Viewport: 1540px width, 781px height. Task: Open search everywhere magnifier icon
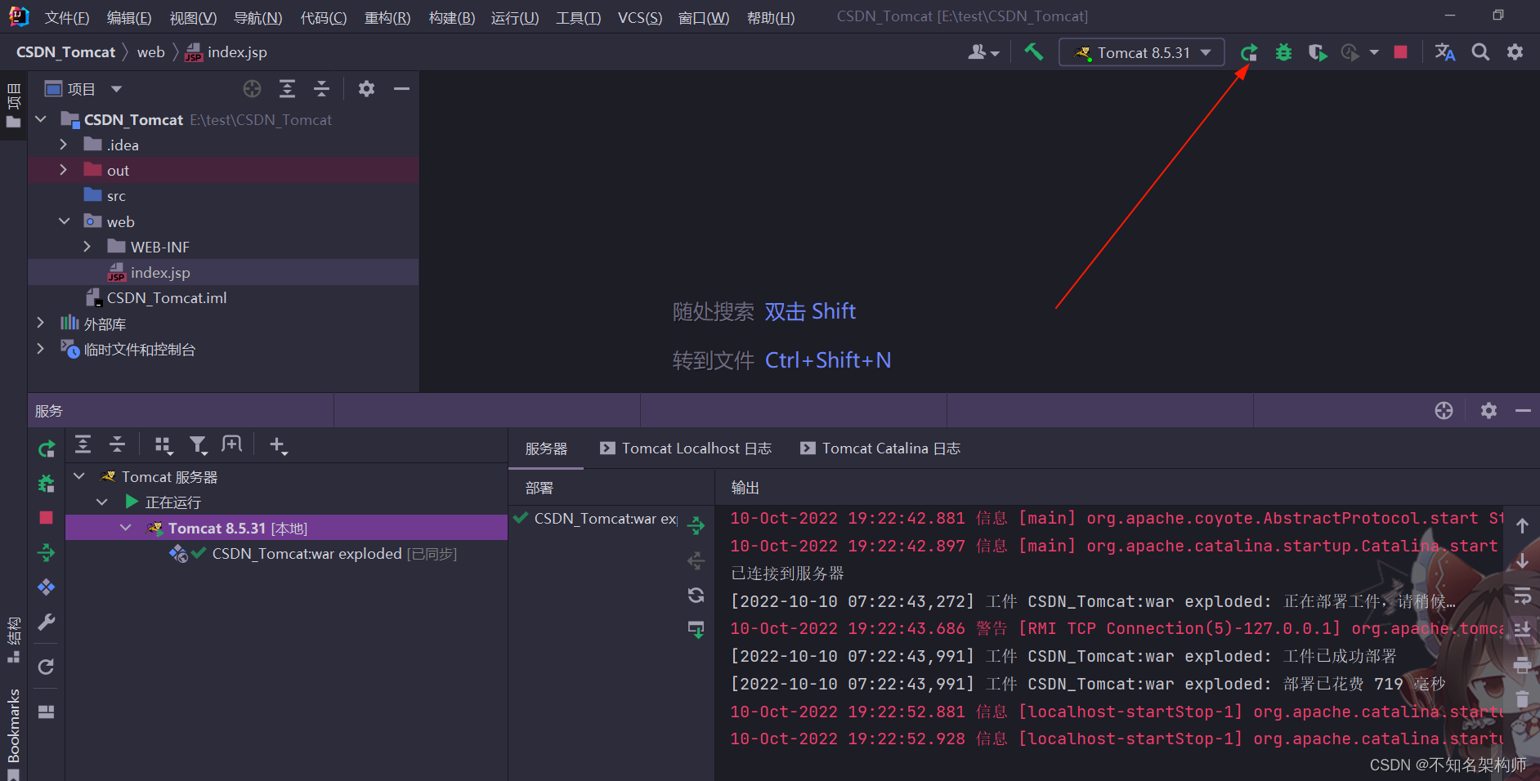(x=1480, y=51)
